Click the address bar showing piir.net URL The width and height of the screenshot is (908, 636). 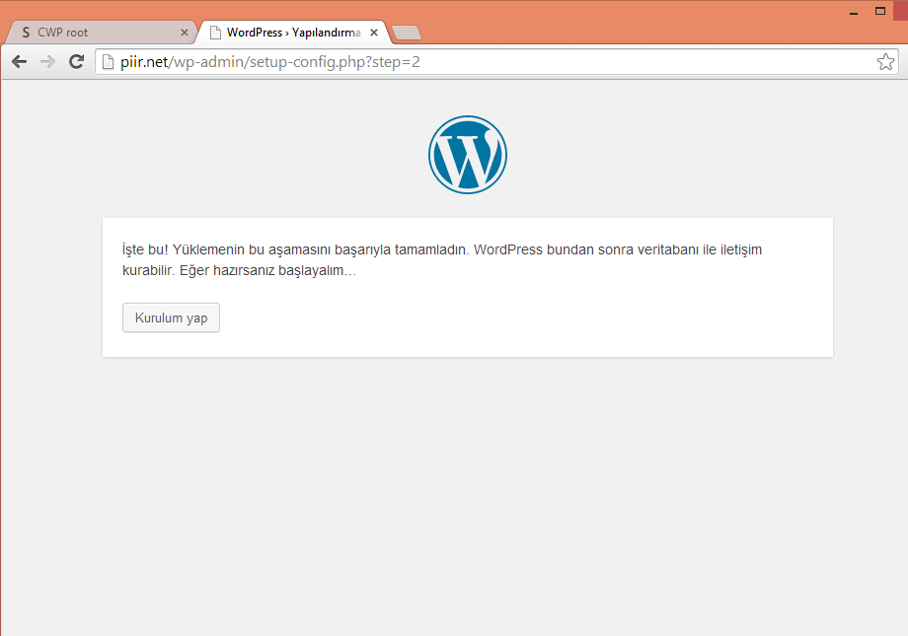click(496, 62)
